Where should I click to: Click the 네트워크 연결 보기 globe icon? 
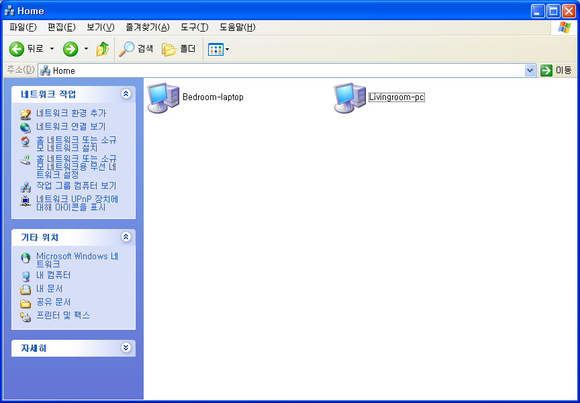[x=25, y=128]
